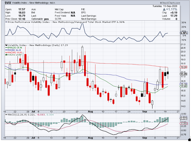Open the StockCharts.com watermark link
Image resolution: width=191 pixels, height=142 pixels.
coord(171,3)
